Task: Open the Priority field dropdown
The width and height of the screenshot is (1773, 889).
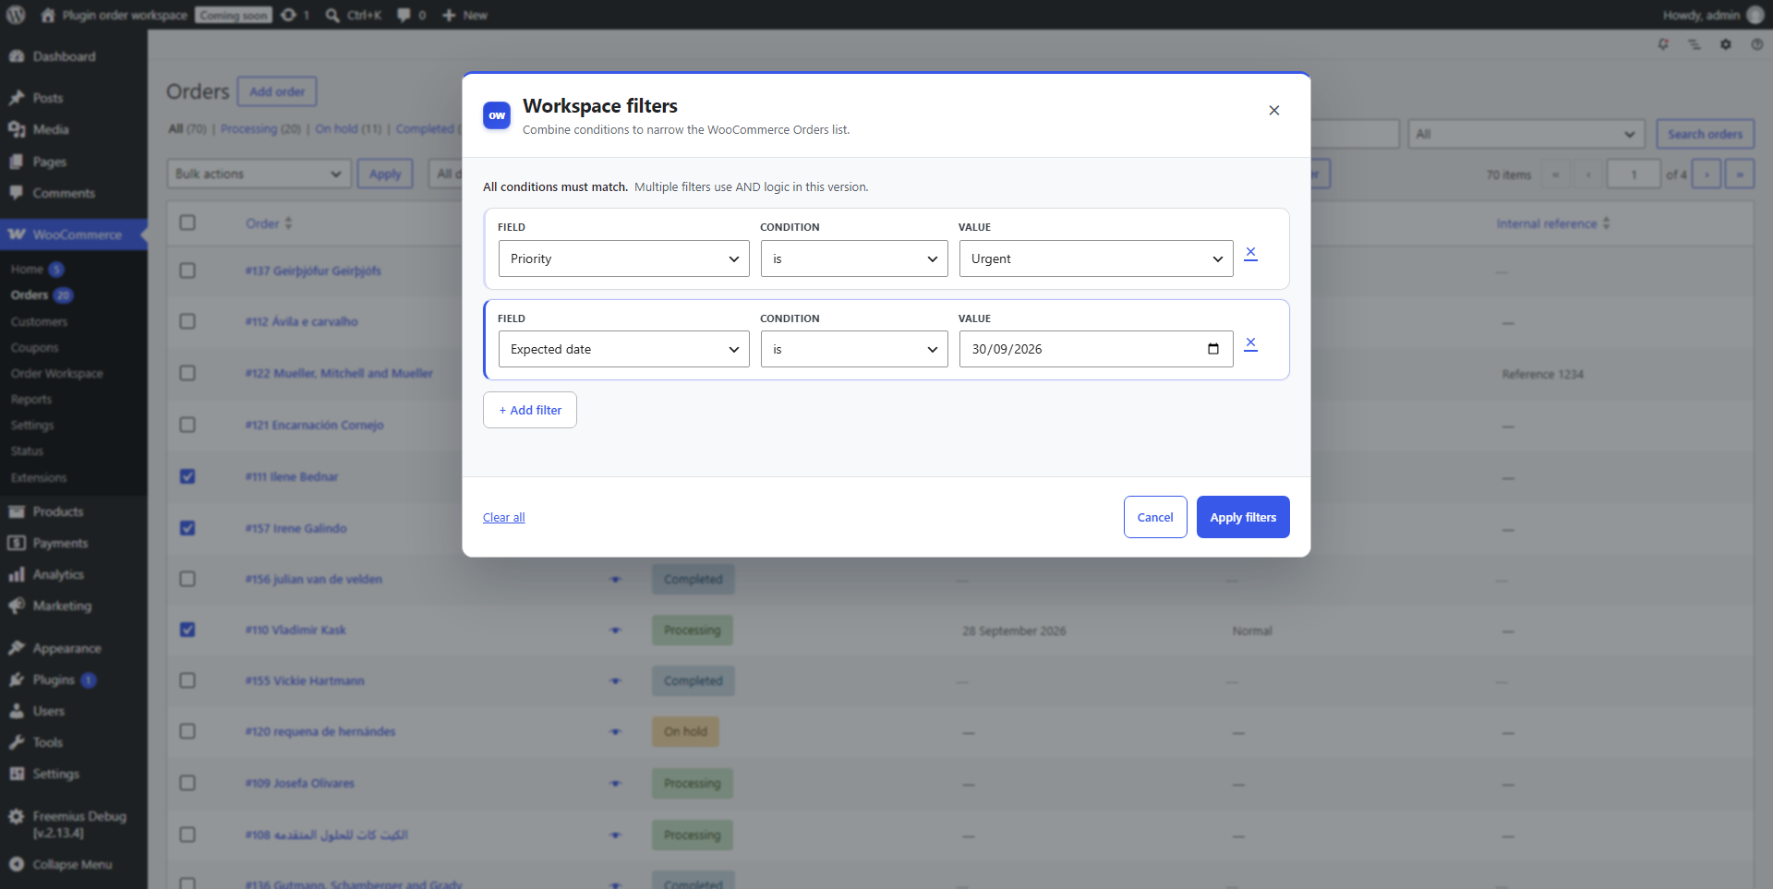Action: [x=624, y=258]
